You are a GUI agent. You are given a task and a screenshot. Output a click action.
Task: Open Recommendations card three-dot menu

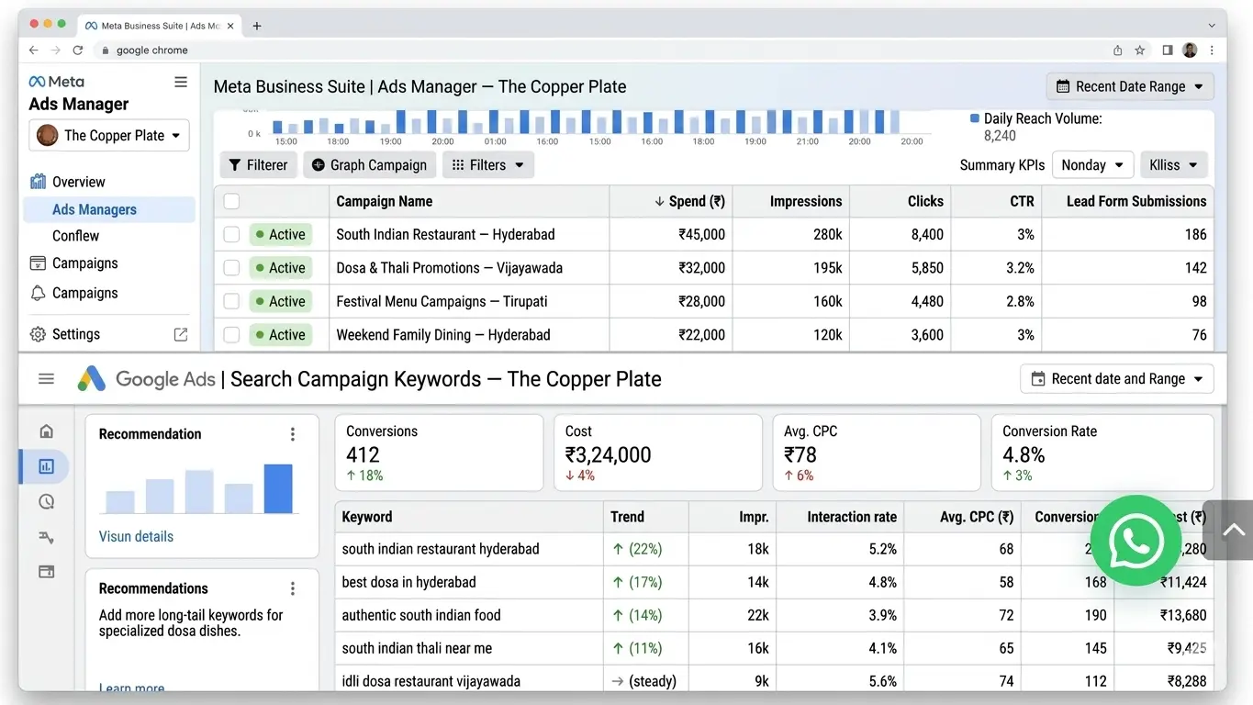click(293, 588)
